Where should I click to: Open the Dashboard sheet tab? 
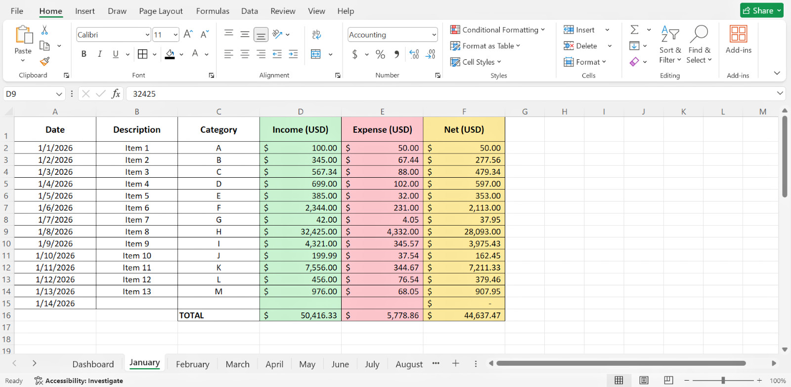tap(93, 364)
